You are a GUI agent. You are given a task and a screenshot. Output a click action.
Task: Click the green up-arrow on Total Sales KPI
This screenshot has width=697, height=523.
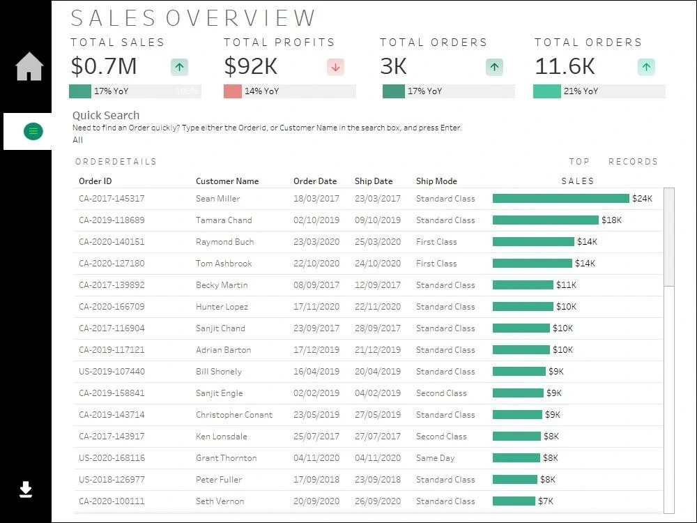[179, 67]
